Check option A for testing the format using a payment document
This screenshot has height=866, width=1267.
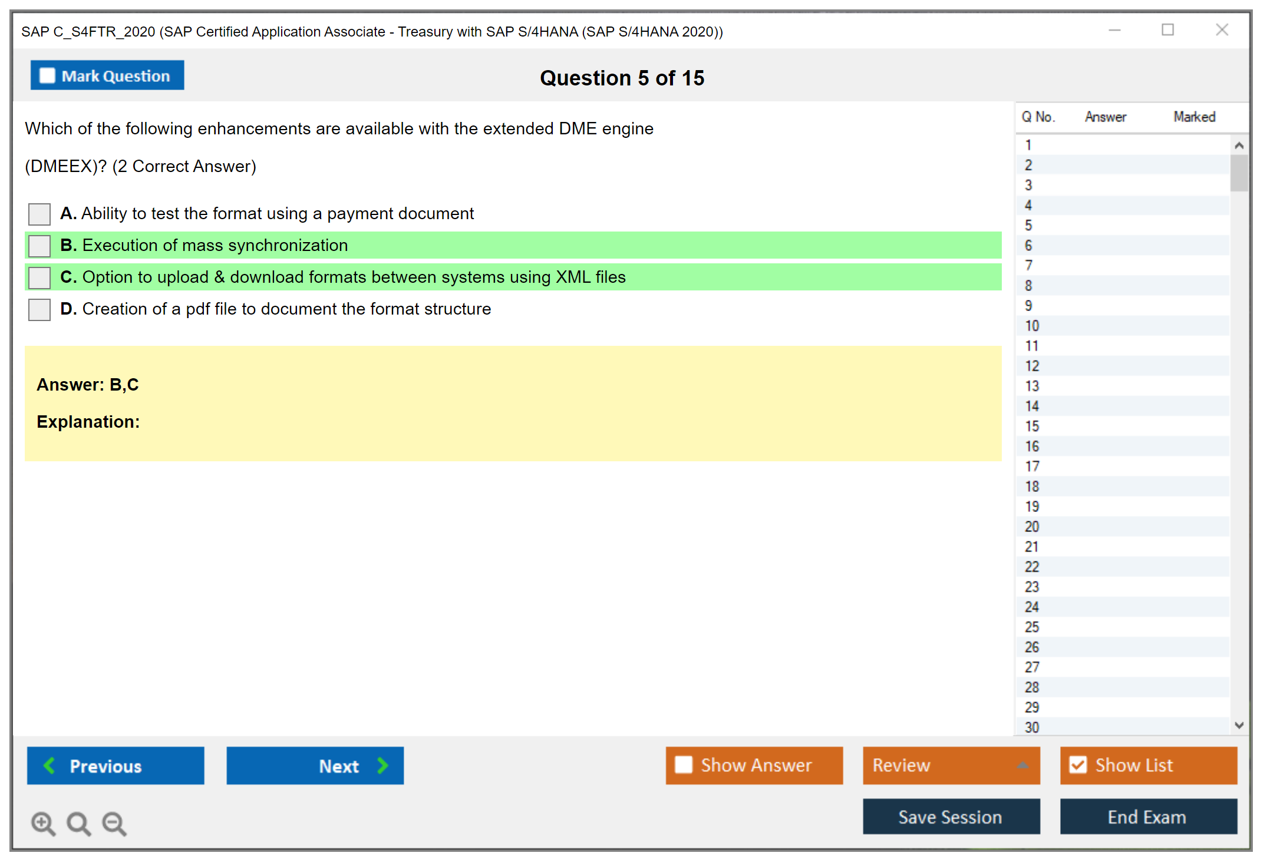click(39, 214)
